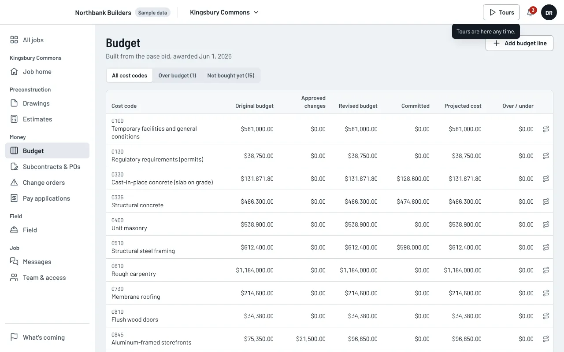Click the Unit masonry cost code name
The width and height of the screenshot is (564, 352).
pos(129,228)
